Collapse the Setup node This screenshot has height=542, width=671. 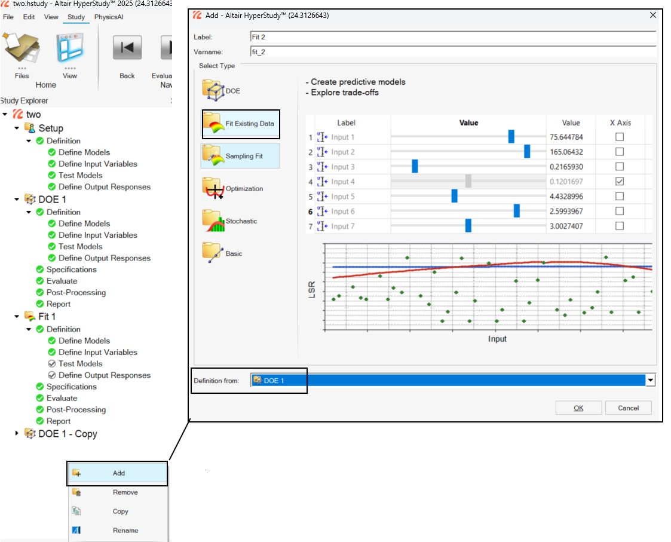coord(17,128)
